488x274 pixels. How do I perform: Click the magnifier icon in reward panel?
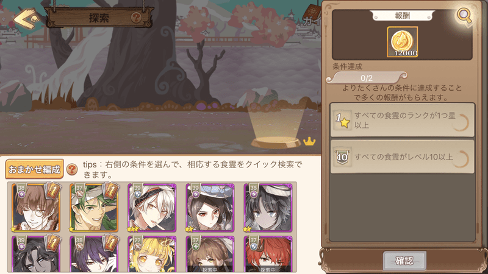tap(464, 15)
